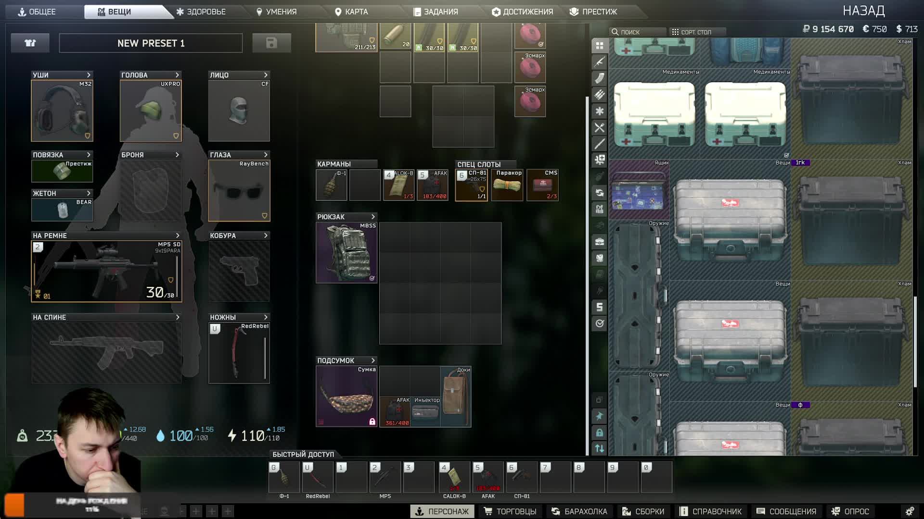This screenshot has width=924, height=519.
Task: Expand the ПОДСУМОК slot arrow
Action: click(373, 360)
